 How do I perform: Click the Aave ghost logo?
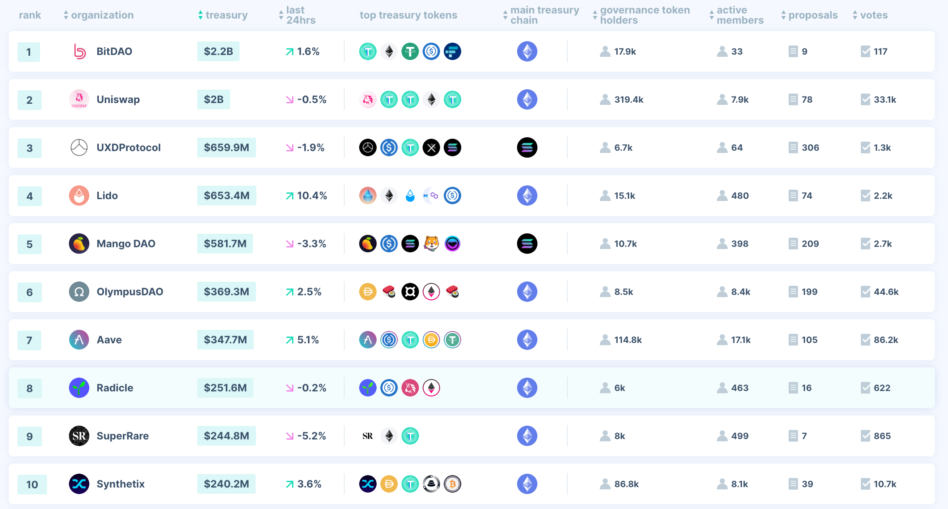(x=79, y=340)
